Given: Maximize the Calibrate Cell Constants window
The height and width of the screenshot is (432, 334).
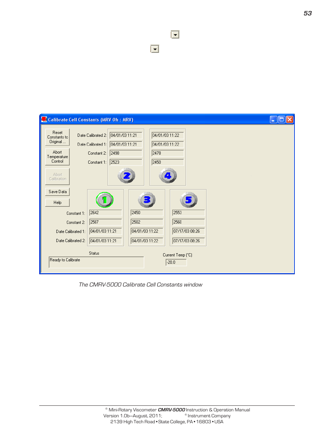Looking at the screenshot, I should pos(281,120).
